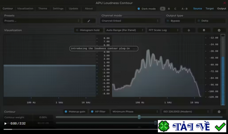Select A state slot

[x=162, y=9]
